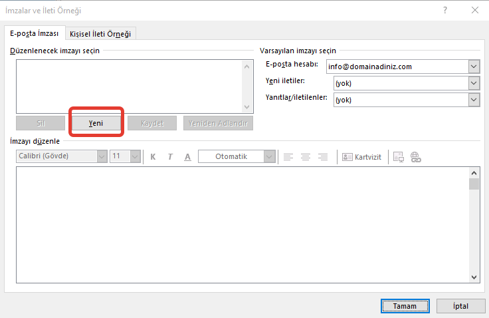The width and height of the screenshot is (489, 318).
Task: Toggle underline (A) formatting
Action: click(187, 157)
